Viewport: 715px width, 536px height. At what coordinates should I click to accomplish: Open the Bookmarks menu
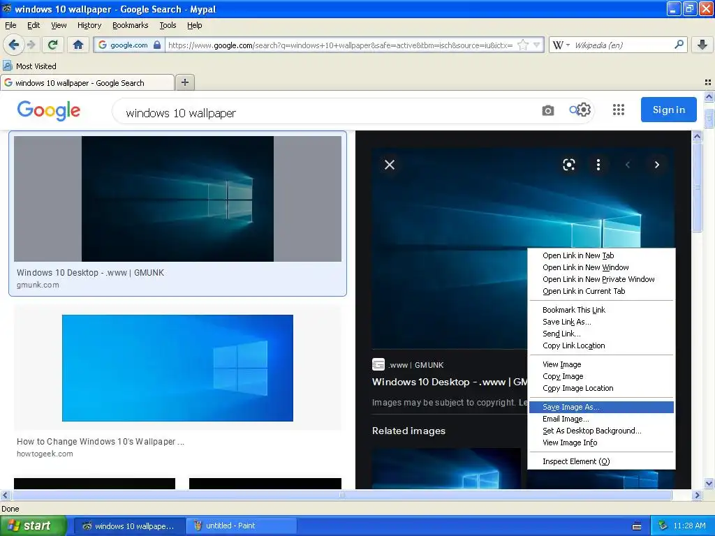[x=131, y=25]
